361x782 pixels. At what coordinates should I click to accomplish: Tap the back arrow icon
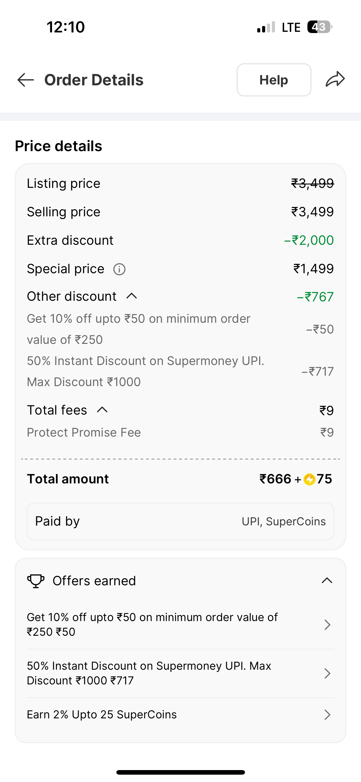tap(26, 80)
